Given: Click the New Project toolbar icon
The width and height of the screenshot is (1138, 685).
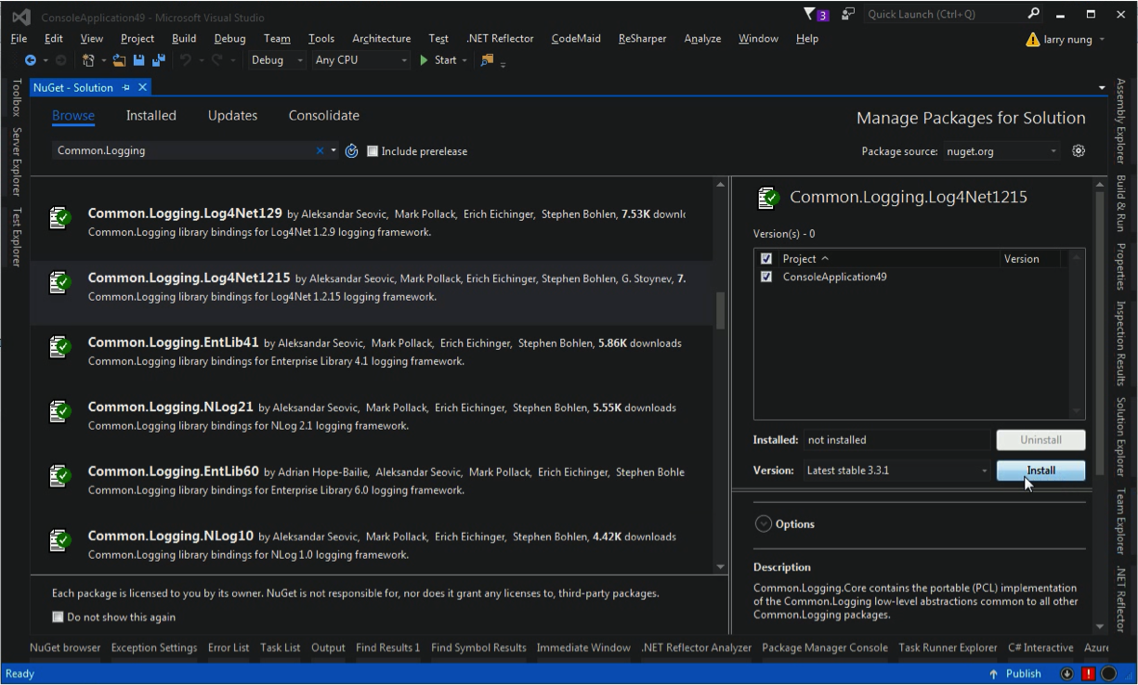Looking at the screenshot, I should click(89, 60).
